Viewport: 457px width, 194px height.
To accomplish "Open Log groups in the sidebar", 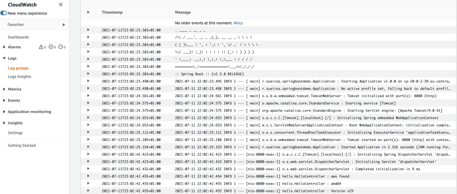I will pyautogui.click(x=18, y=68).
